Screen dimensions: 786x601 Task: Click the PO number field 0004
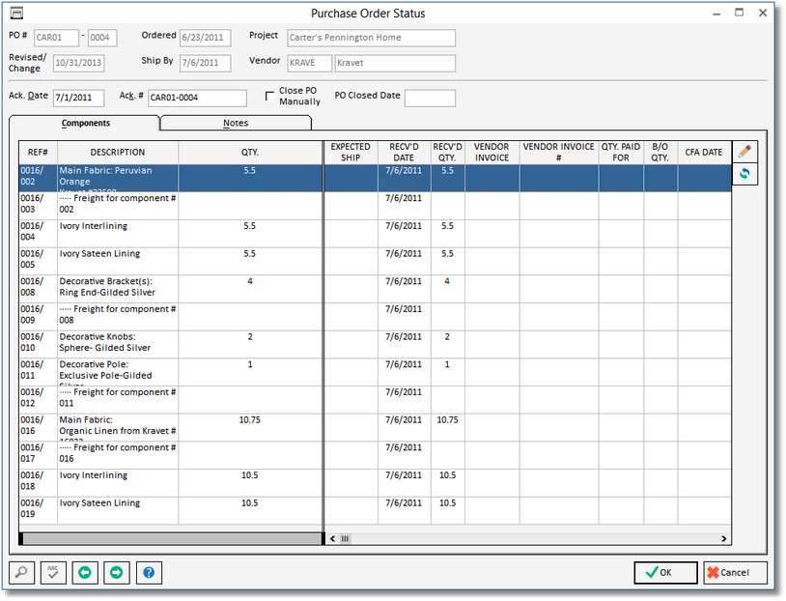(102, 38)
